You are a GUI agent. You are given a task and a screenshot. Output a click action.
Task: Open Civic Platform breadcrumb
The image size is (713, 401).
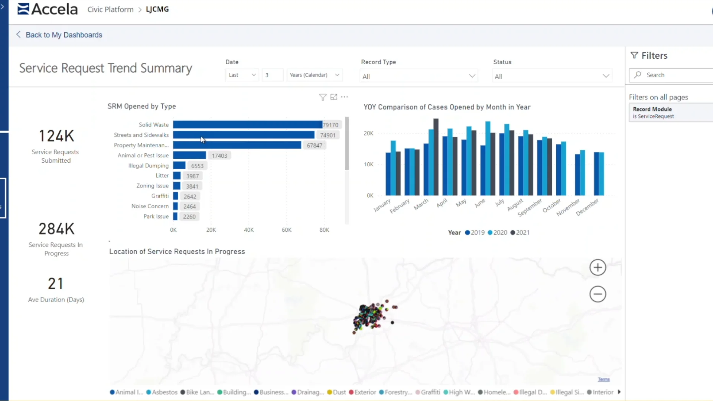click(x=110, y=9)
